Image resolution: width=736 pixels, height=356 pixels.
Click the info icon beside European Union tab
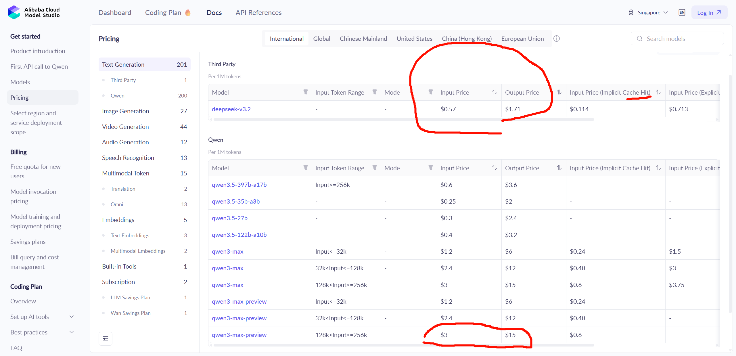point(557,39)
